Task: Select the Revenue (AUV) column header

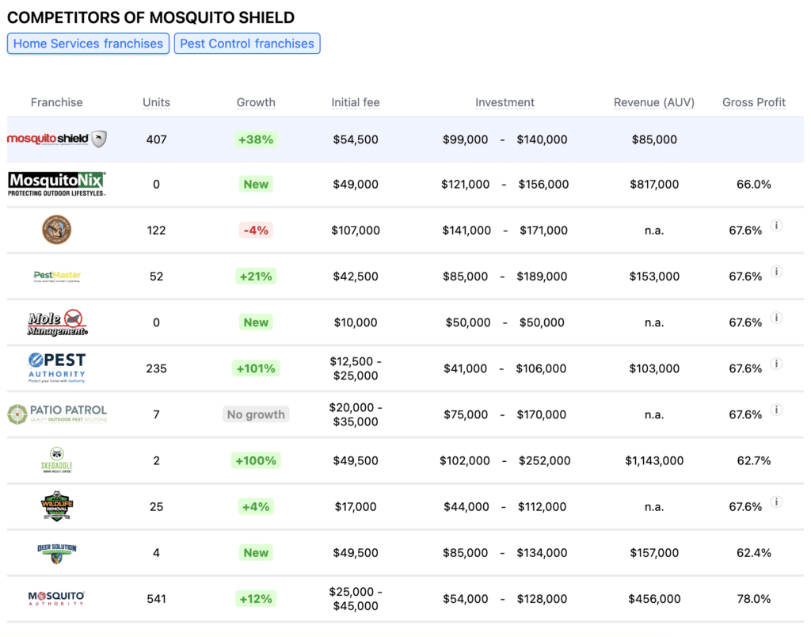Action: point(654,102)
